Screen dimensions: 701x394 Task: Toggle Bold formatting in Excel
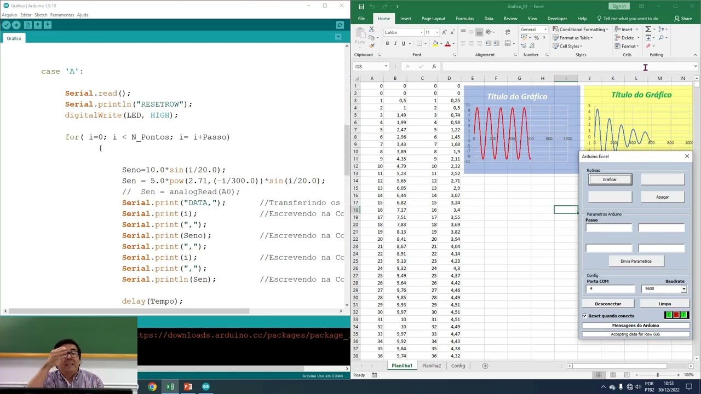point(387,44)
